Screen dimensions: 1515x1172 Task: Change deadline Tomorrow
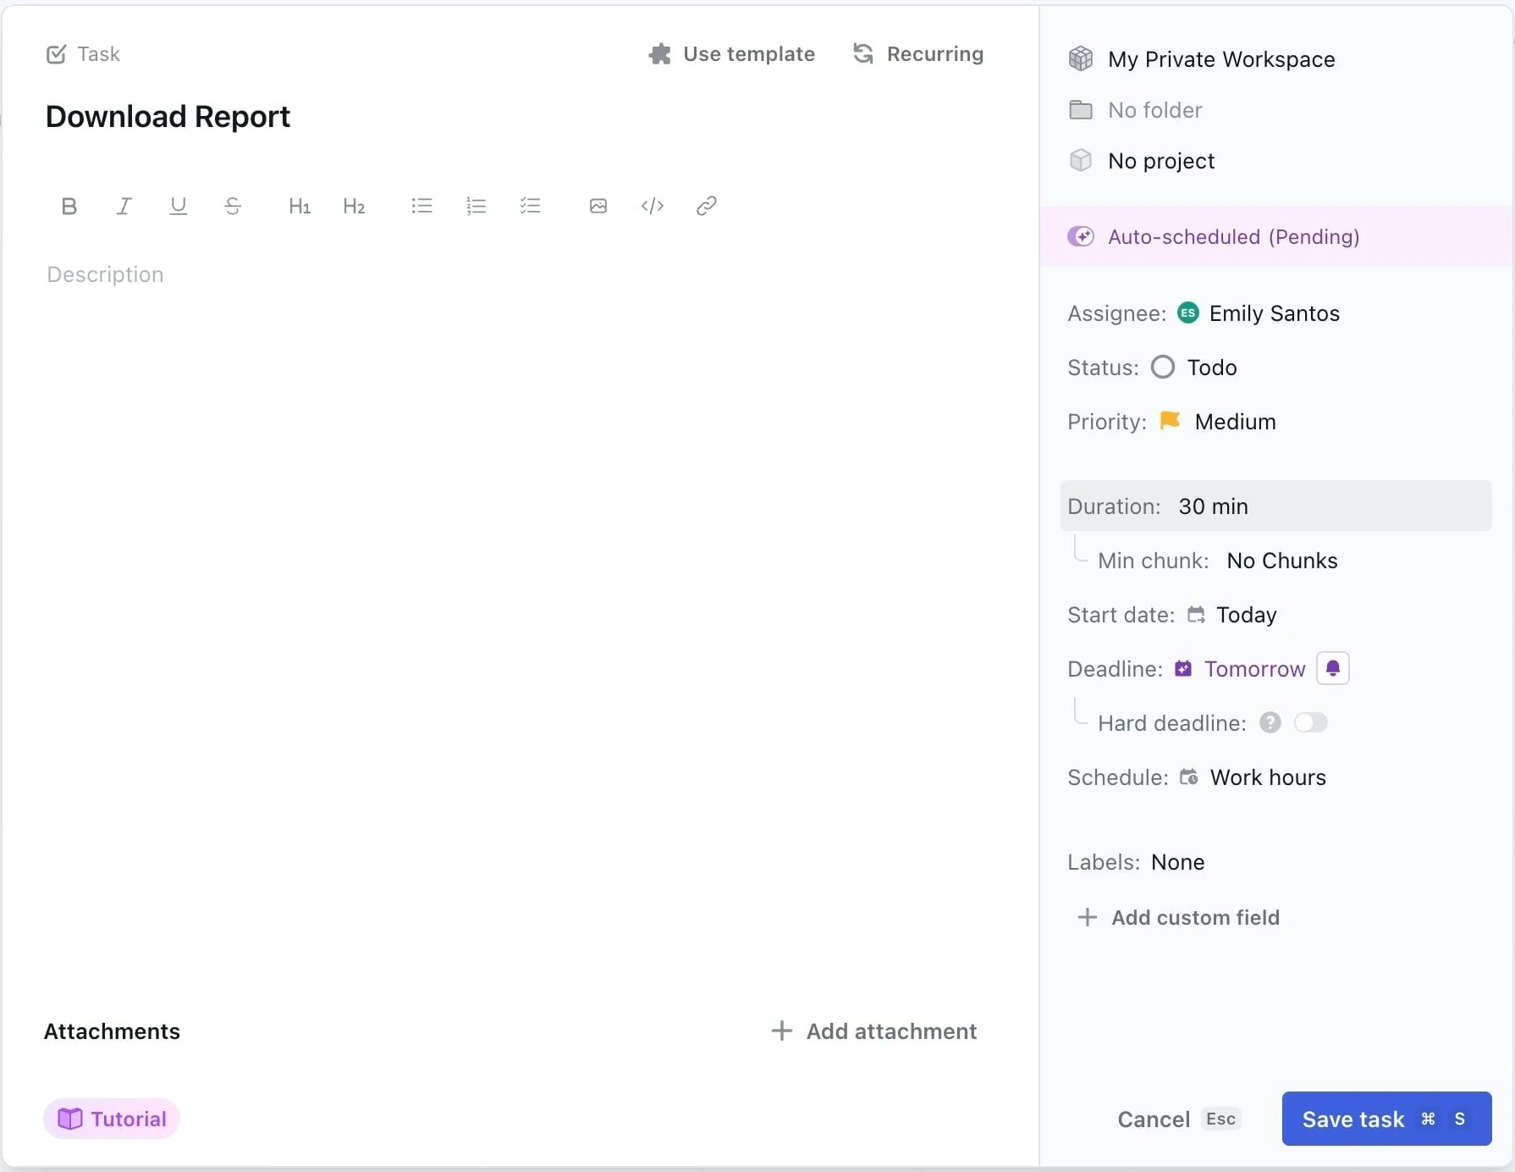[1254, 669]
